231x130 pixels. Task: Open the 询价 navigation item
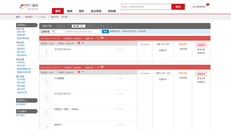81,11
